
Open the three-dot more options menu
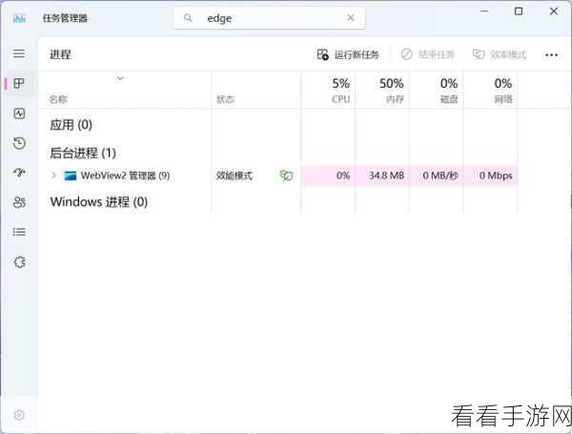point(551,55)
